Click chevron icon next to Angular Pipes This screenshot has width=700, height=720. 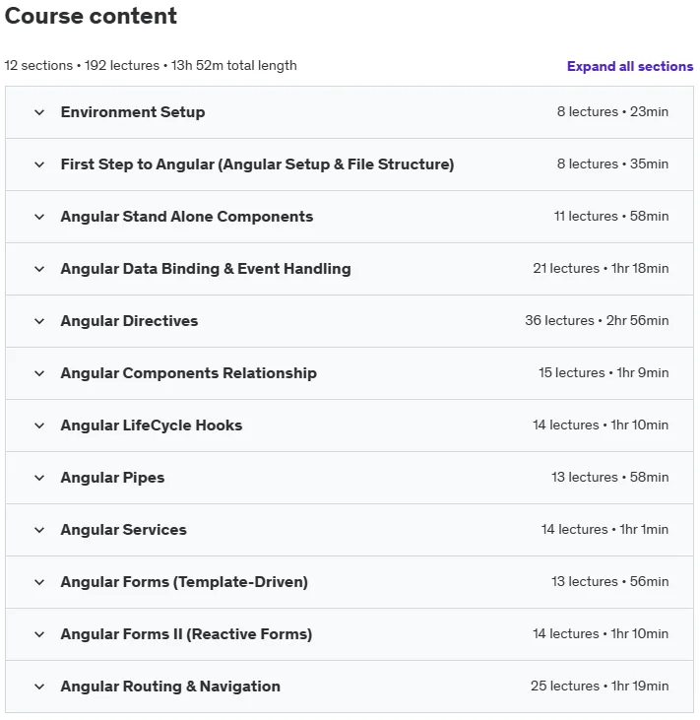pyautogui.click(x=39, y=478)
